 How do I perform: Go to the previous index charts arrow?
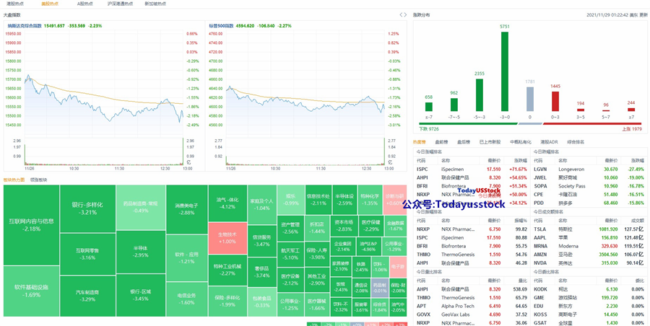tap(401, 15)
